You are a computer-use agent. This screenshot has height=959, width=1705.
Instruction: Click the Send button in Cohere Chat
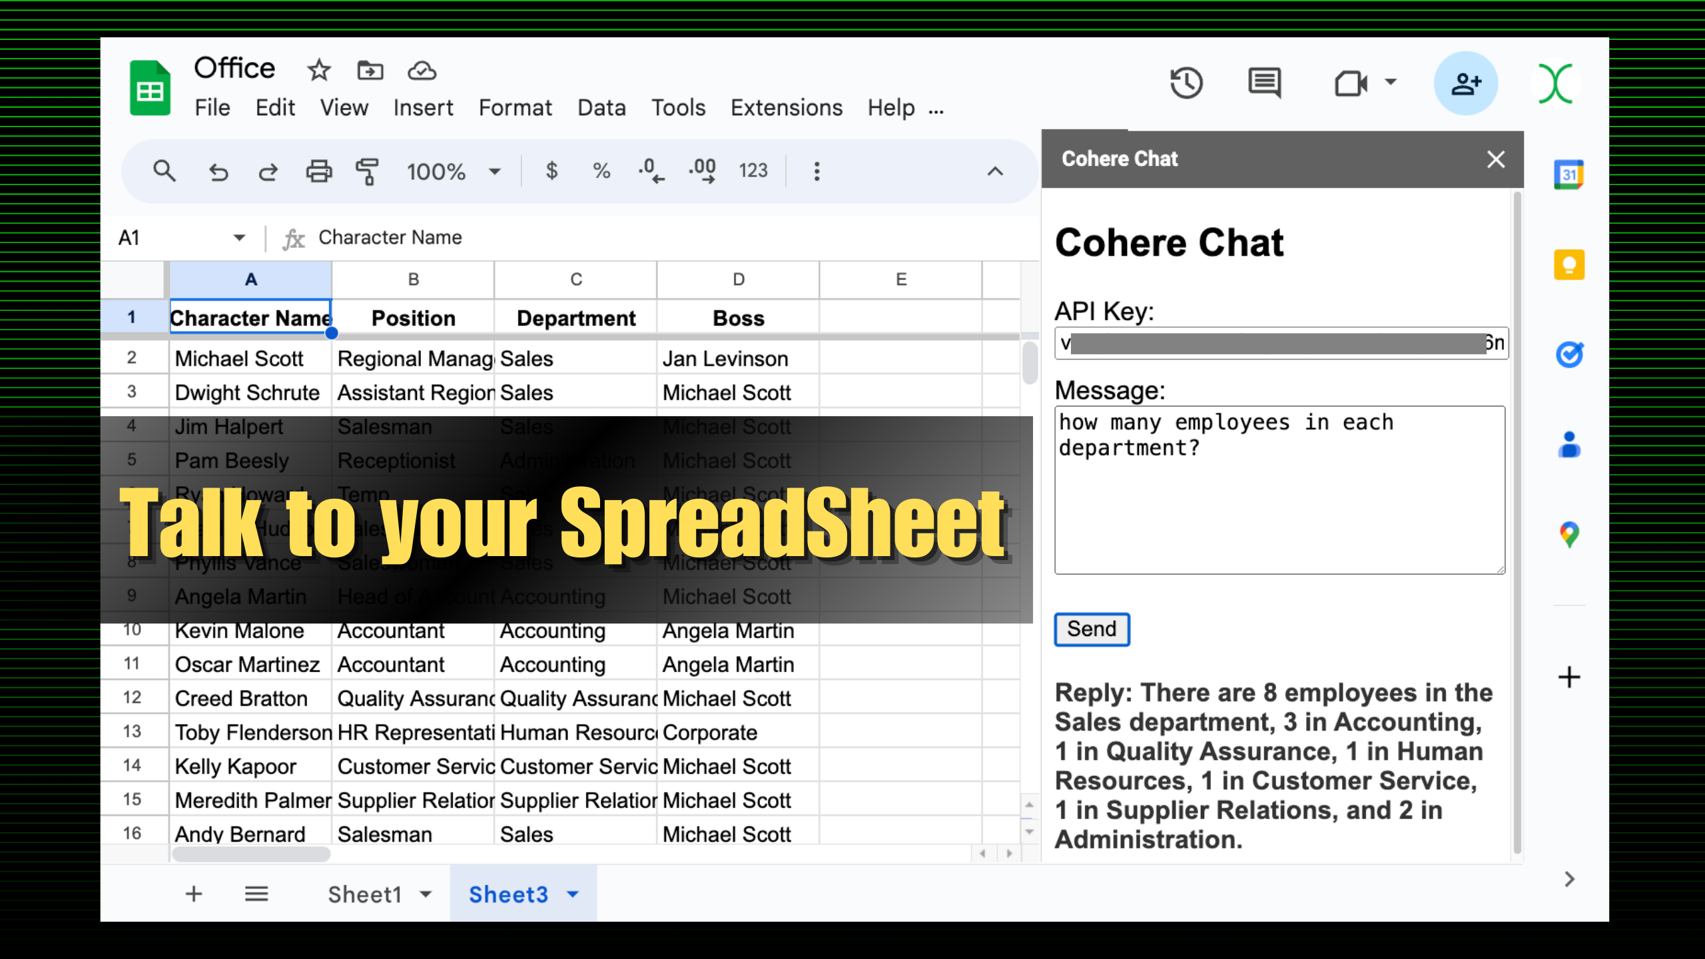pos(1092,629)
